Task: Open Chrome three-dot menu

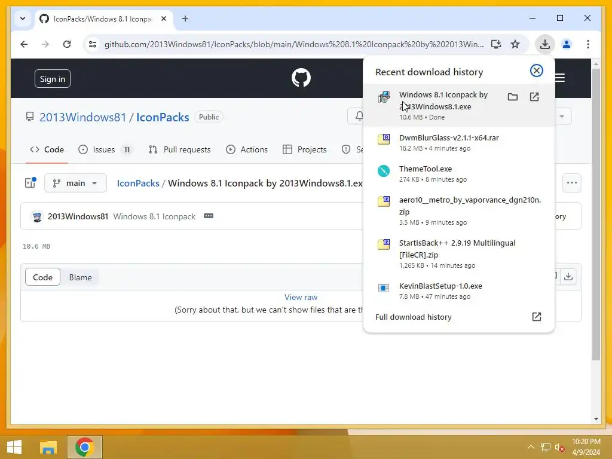Action: 588,44
